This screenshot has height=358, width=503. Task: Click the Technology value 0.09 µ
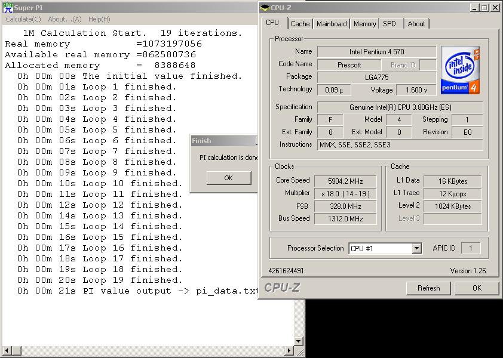point(334,90)
